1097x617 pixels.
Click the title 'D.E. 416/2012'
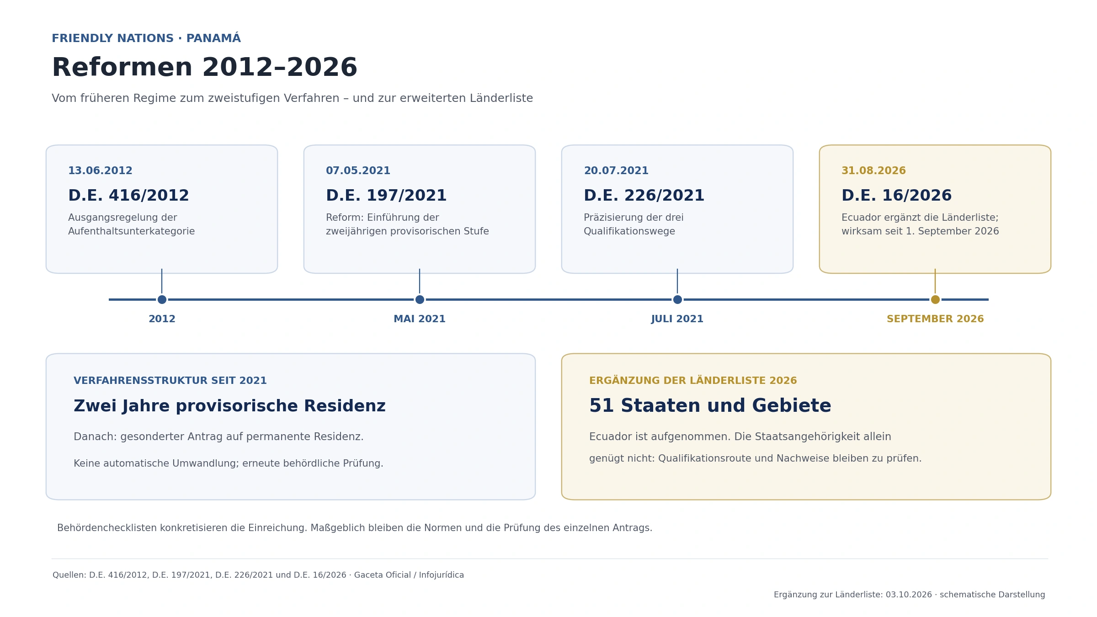[128, 196]
